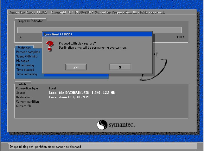This screenshot has height=151, width=204.
Task: Click the red question mark icon
Action: click(50, 45)
